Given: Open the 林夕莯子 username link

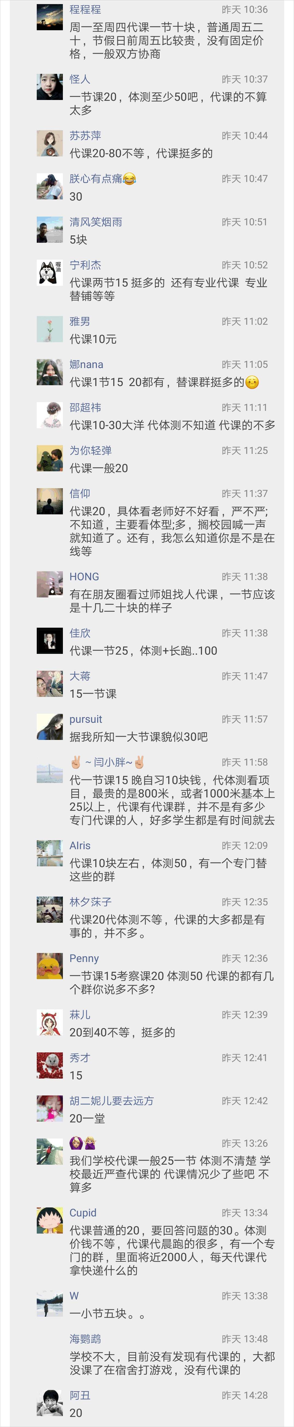Looking at the screenshot, I should pos(90,902).
